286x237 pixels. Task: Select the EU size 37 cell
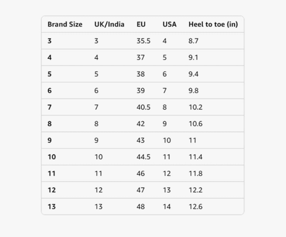click(x=141, y=58)
